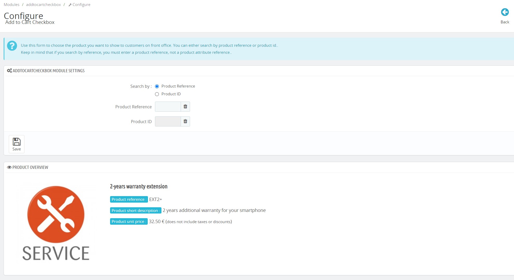Click the trash icon beside Product ID field
The width and height of the screenshot is (514, 280).
(x=185, y=121)
